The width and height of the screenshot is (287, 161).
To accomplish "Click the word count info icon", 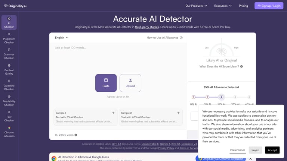I will pyautogui.click(x=76, y=135).
